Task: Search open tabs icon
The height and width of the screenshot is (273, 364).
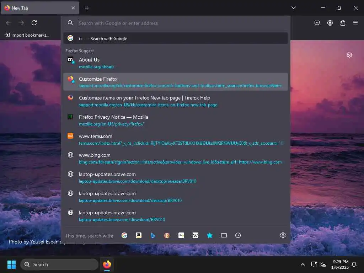Action: pos(224,235)
